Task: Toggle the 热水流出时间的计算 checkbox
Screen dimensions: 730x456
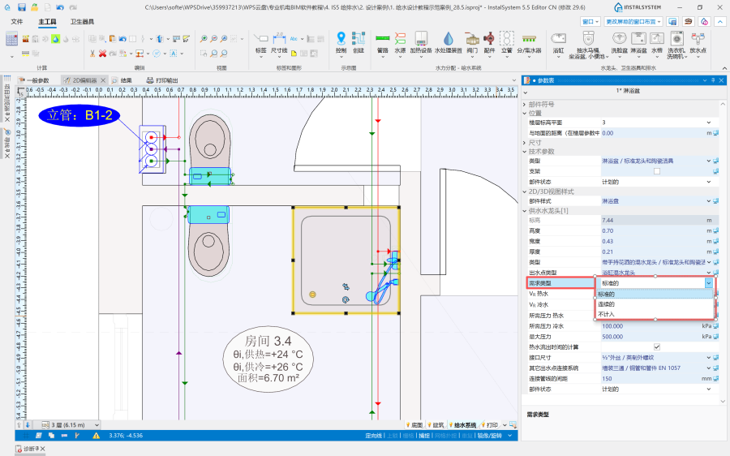Action: 657,346
